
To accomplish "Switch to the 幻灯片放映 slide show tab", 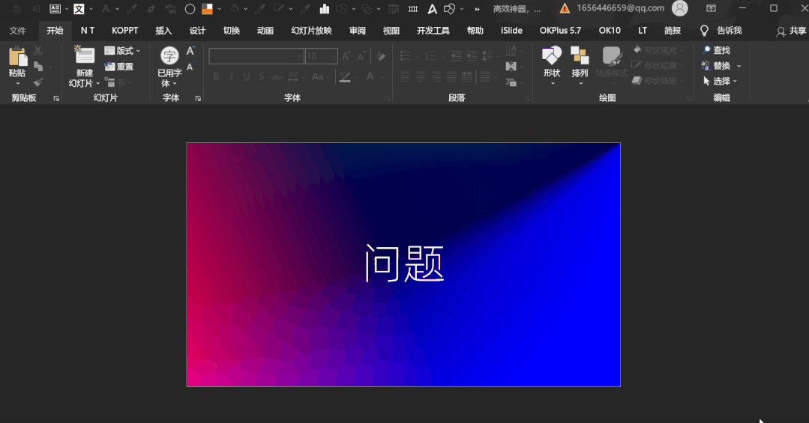I will (311, 31).
